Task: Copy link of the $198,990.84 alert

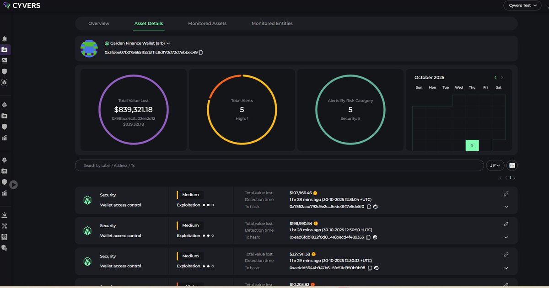Action: tap(506, 224)
